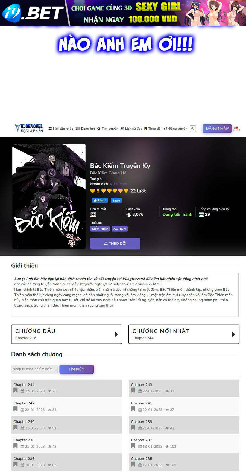This screenshot has height=472, width=246.
Task: Open Chương Mới Nhất arrow for Chapter 244
Action: pos(233,334)
